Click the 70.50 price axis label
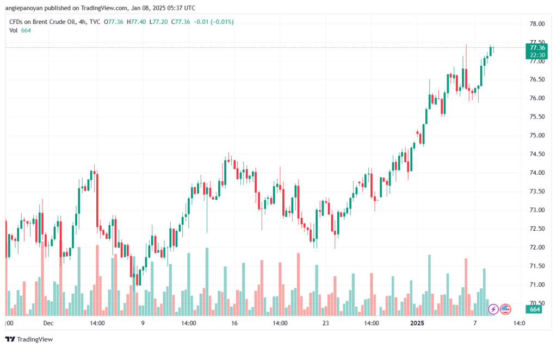The width and height of the screenshot is (557, 348). pyautogui.click(x=537, y=303)
